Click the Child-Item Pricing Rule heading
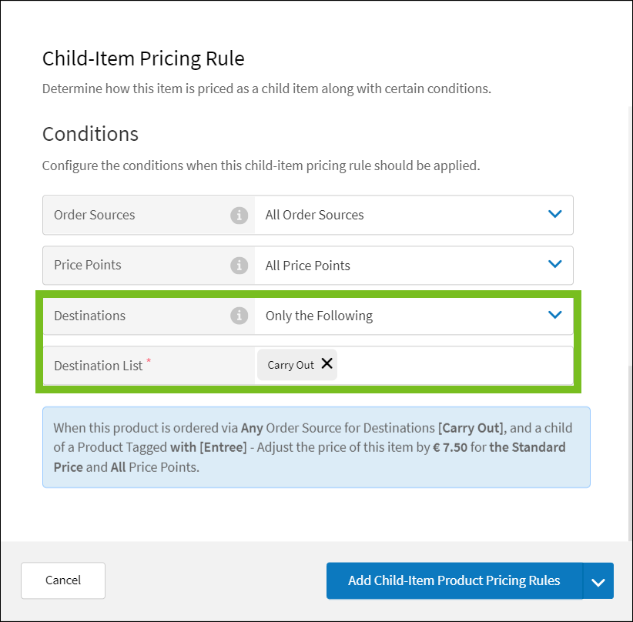The height and width of the screenshot is (622, 633). (143, 59)
